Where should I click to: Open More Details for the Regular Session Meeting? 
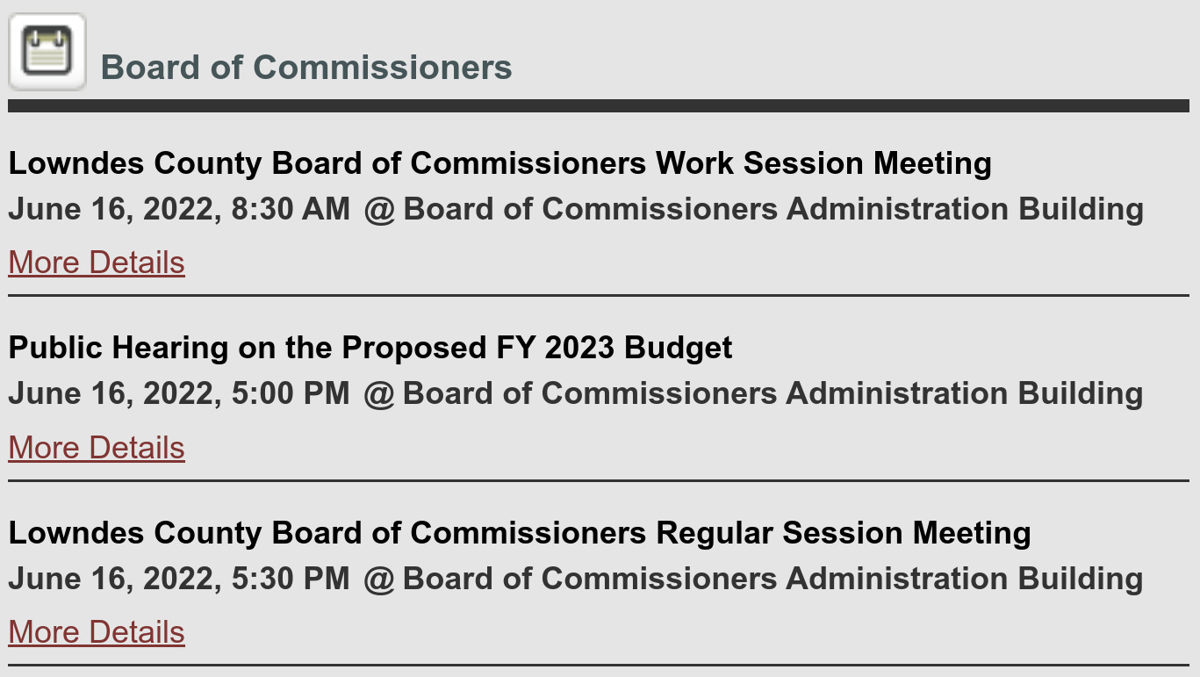pos(96,632)
